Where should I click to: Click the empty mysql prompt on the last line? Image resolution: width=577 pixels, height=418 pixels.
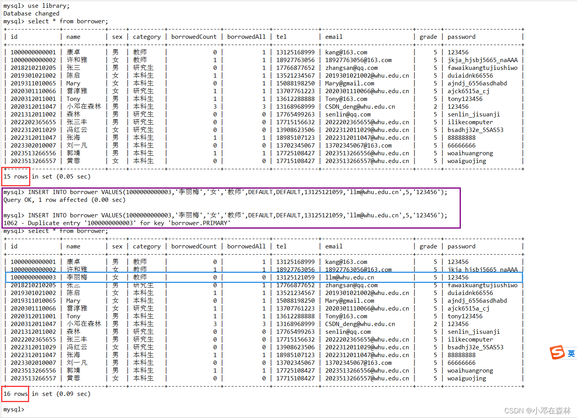point(14,409)
